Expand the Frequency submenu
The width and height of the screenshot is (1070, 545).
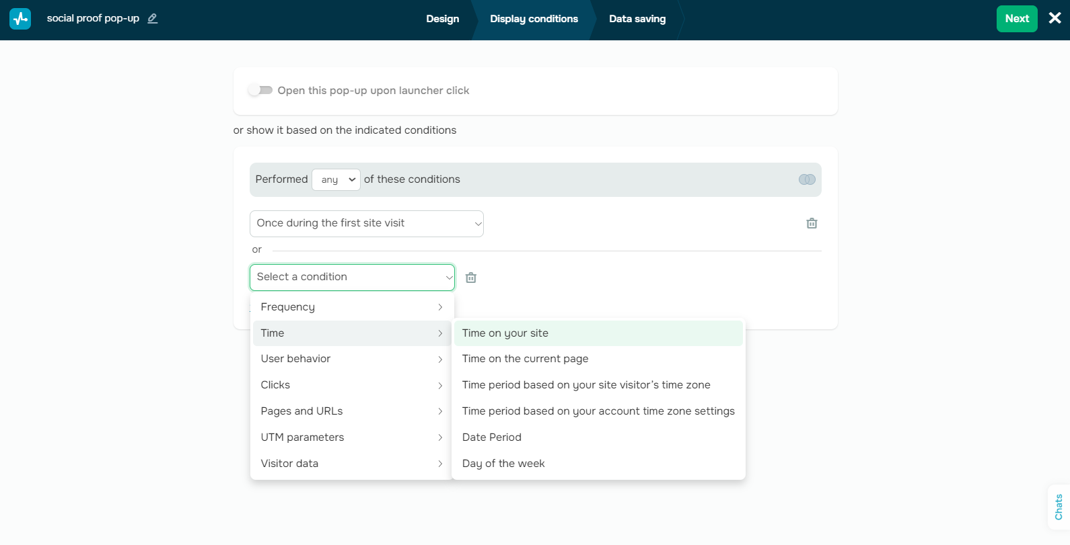(x=352, y=307)
